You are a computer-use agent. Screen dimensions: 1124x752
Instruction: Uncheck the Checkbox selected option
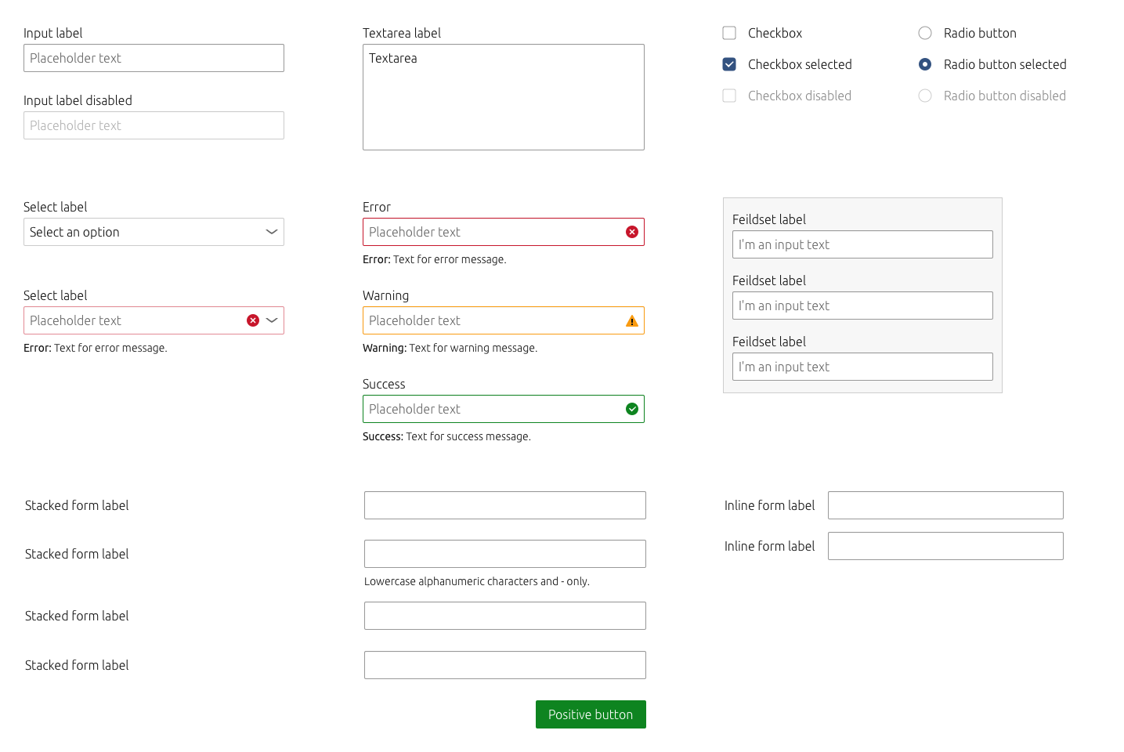[x=729, y=64]
